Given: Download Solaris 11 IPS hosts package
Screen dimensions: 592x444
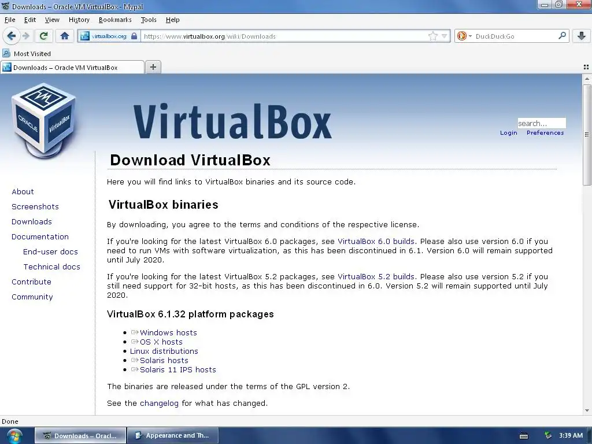Looking at the screenshot, I should tap(178, 369).
